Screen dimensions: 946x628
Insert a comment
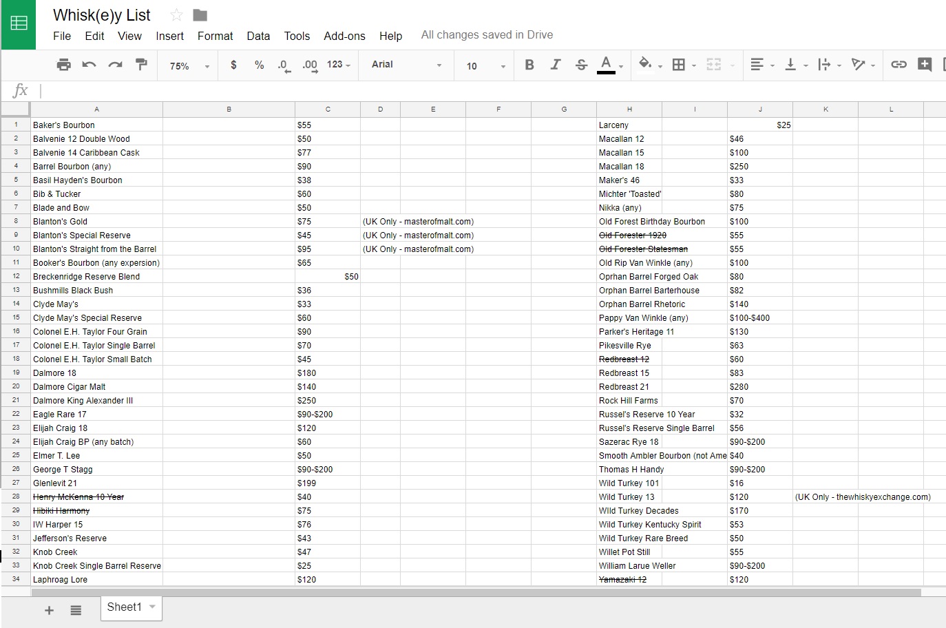(x=925, y=65)
